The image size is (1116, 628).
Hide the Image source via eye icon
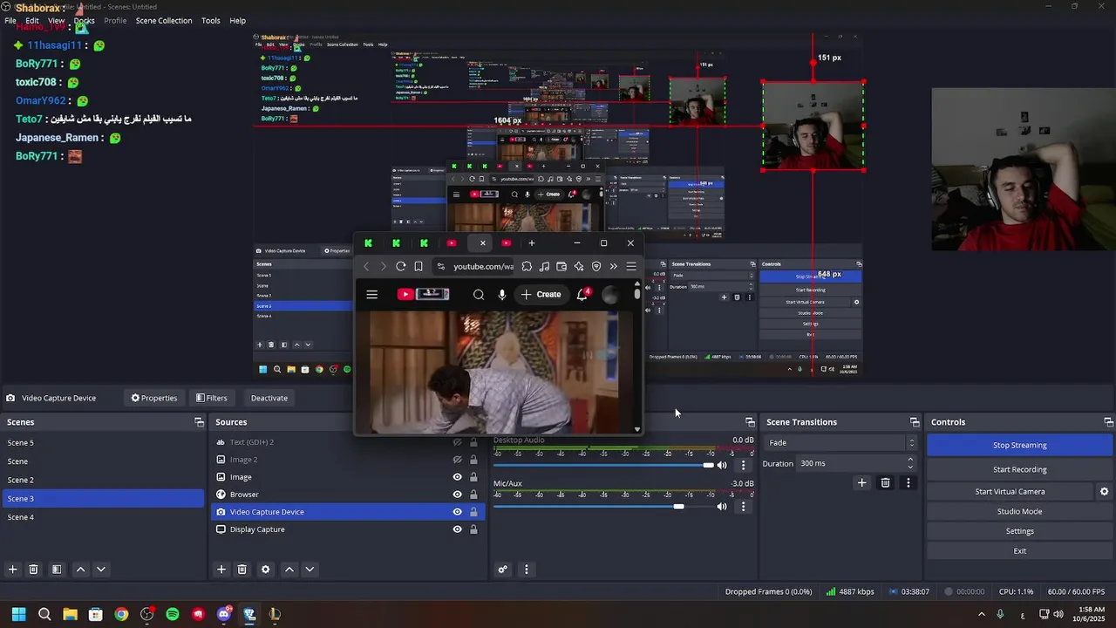pyautogui.click(x=457, y=477)
